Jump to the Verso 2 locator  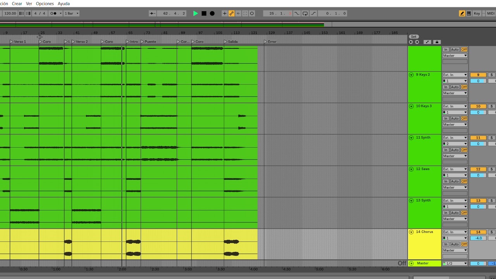[80, 41]
